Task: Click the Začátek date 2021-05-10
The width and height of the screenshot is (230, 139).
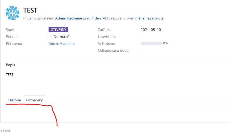Action: pyautogui.click(x=151, y=30)
